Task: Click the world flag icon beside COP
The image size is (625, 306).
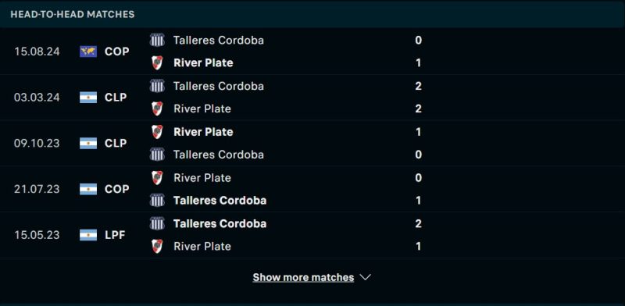Action: 88,52
